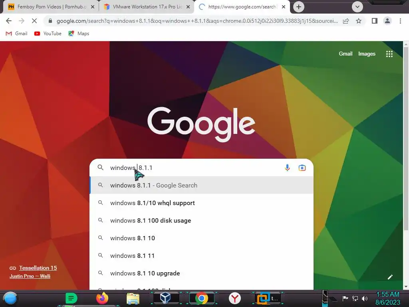This screenshot has width=409, height=307.
Task: Open network status tray icon
Action: [355, 298]
